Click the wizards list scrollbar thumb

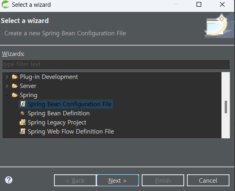pyautogui.click(x=226, y=107)
